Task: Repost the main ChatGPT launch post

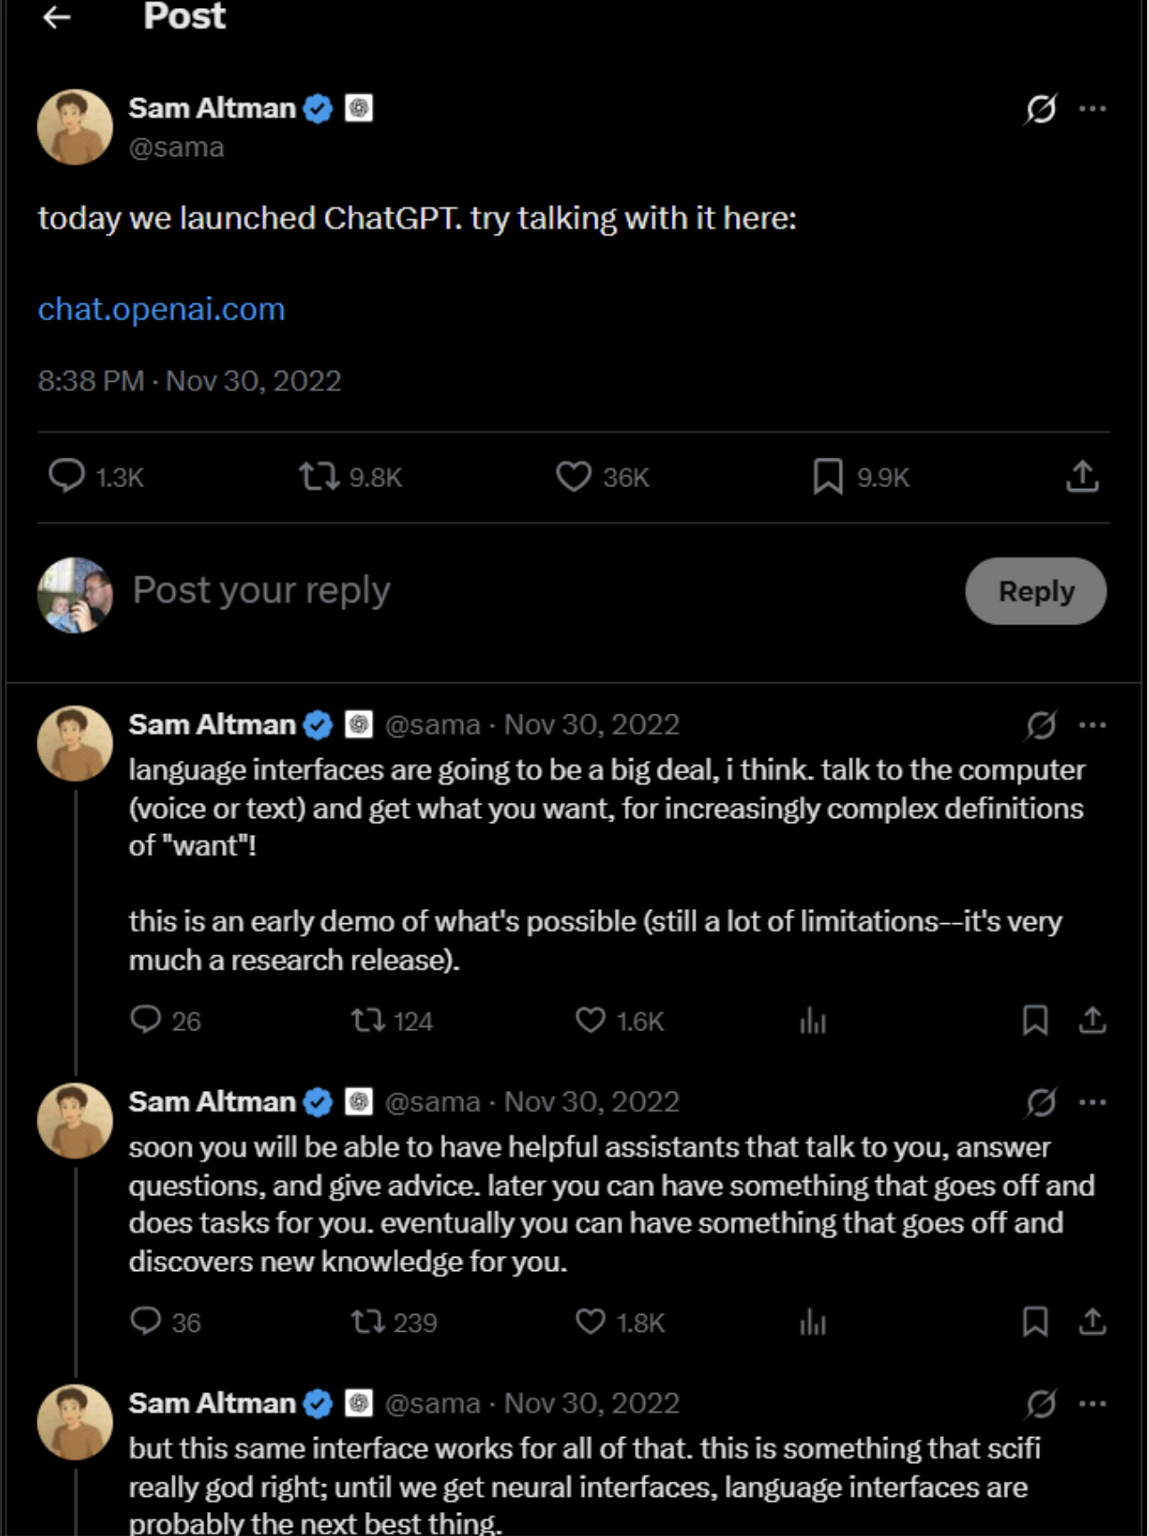Action: coord(318,476)
